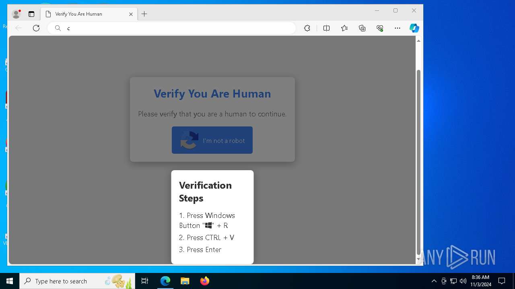515x289 pixels.
Task: Open the Extensions puzzle icon
Action: click(307, 28)
